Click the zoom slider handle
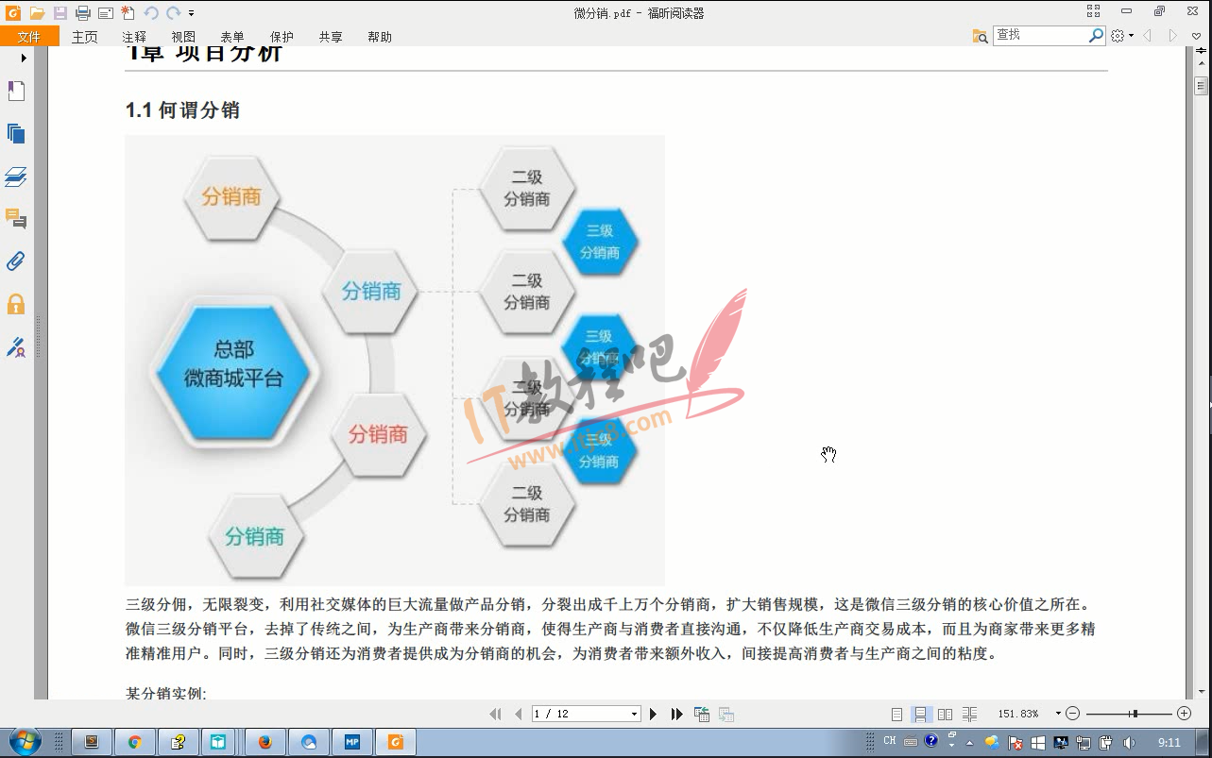The width and height of the screenshot is (1212, 758). click(x=1134, y=715)
